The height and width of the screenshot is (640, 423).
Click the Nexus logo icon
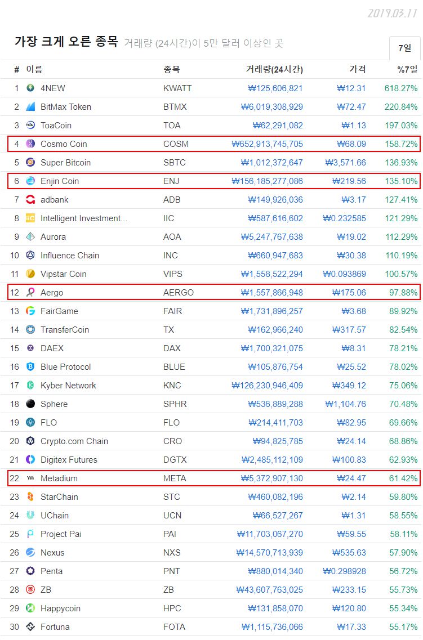click(30, 552)
